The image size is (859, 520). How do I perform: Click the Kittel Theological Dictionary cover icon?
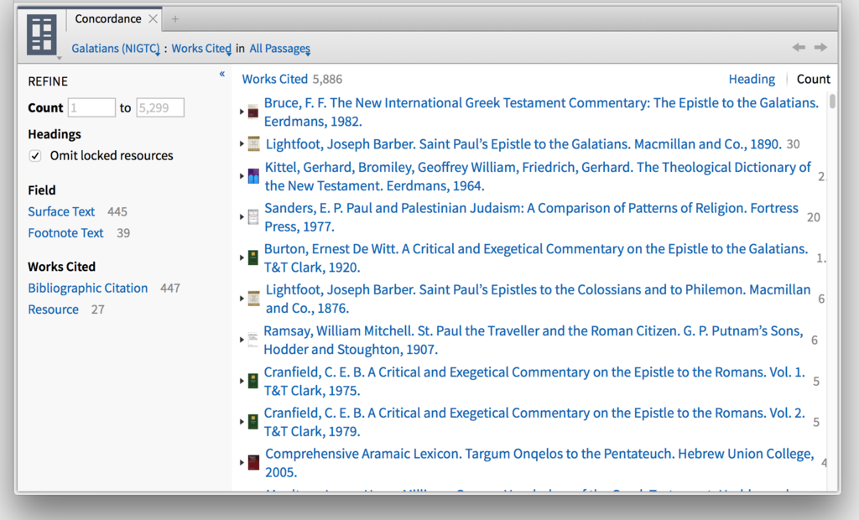point(253,176)
